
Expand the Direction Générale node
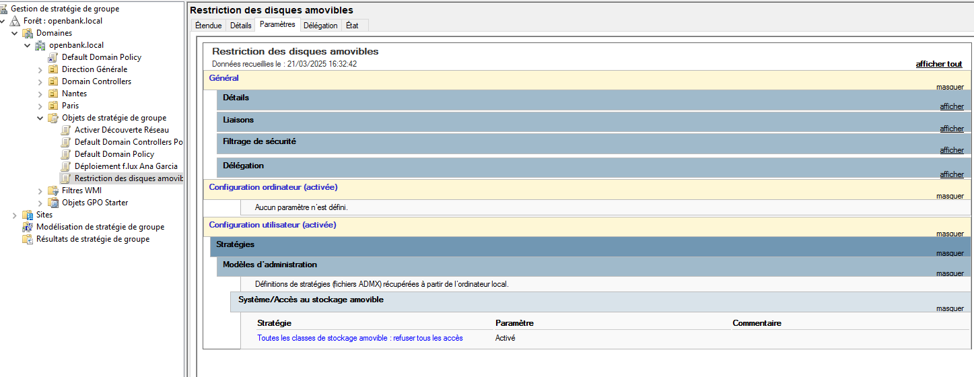pyautogui.click(x=40, y=69)
